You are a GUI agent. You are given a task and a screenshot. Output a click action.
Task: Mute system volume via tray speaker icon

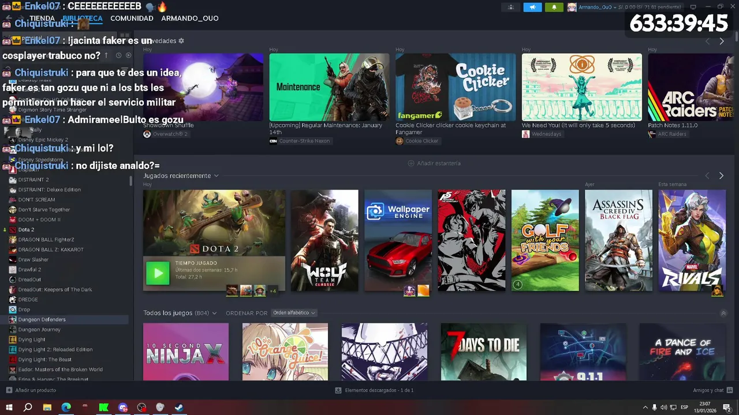click(663, 408)
